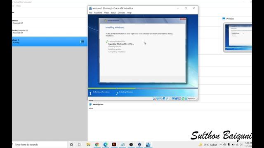Click the CPU/virtualization status icon
Image resolution: width=264 pixels, height=148 pixels.
tap(180, 99)
